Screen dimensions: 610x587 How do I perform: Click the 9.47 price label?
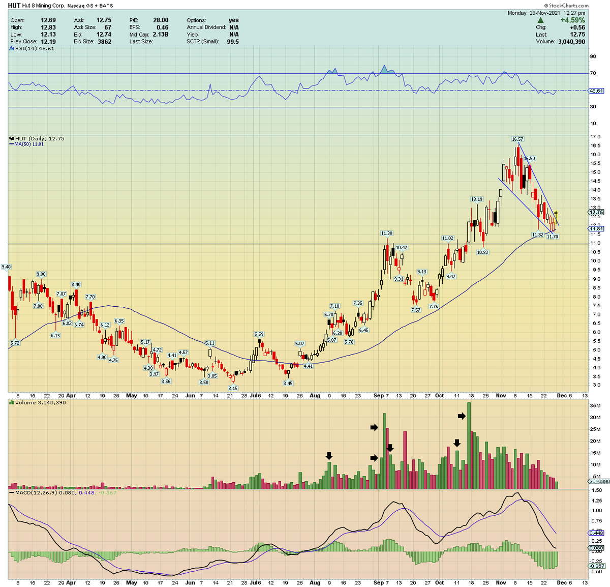pos(451,276)
